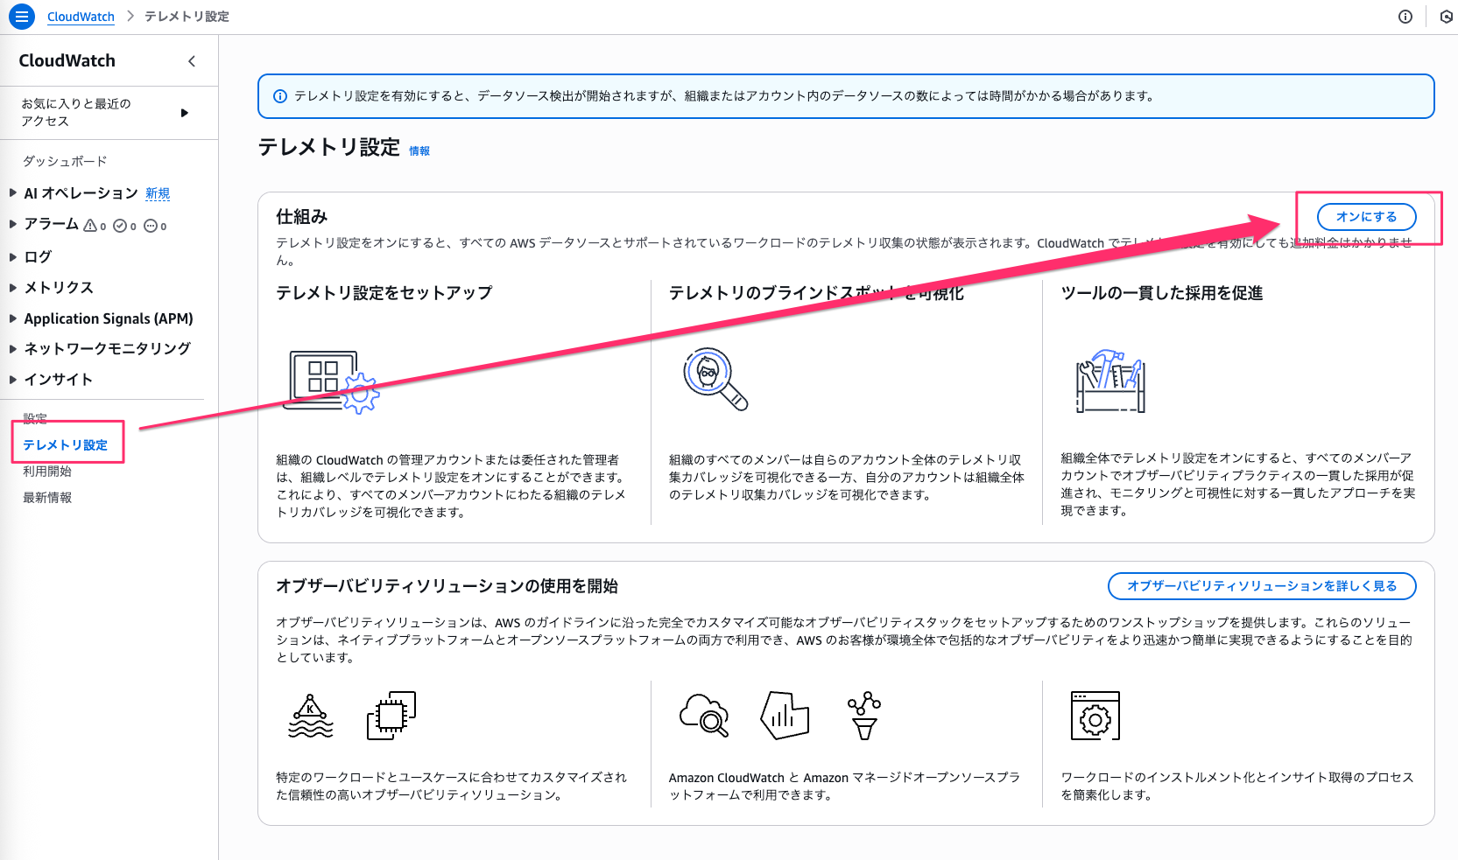Click the browser window gear icon

tap(1095, 716)
